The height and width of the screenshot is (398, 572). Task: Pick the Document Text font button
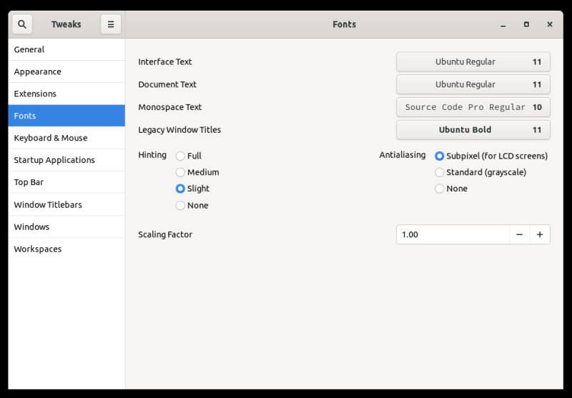(473, 84)
